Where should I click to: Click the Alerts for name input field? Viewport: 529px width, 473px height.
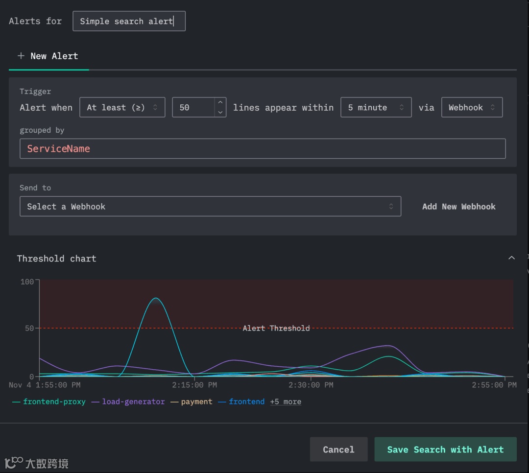[129, 21]
